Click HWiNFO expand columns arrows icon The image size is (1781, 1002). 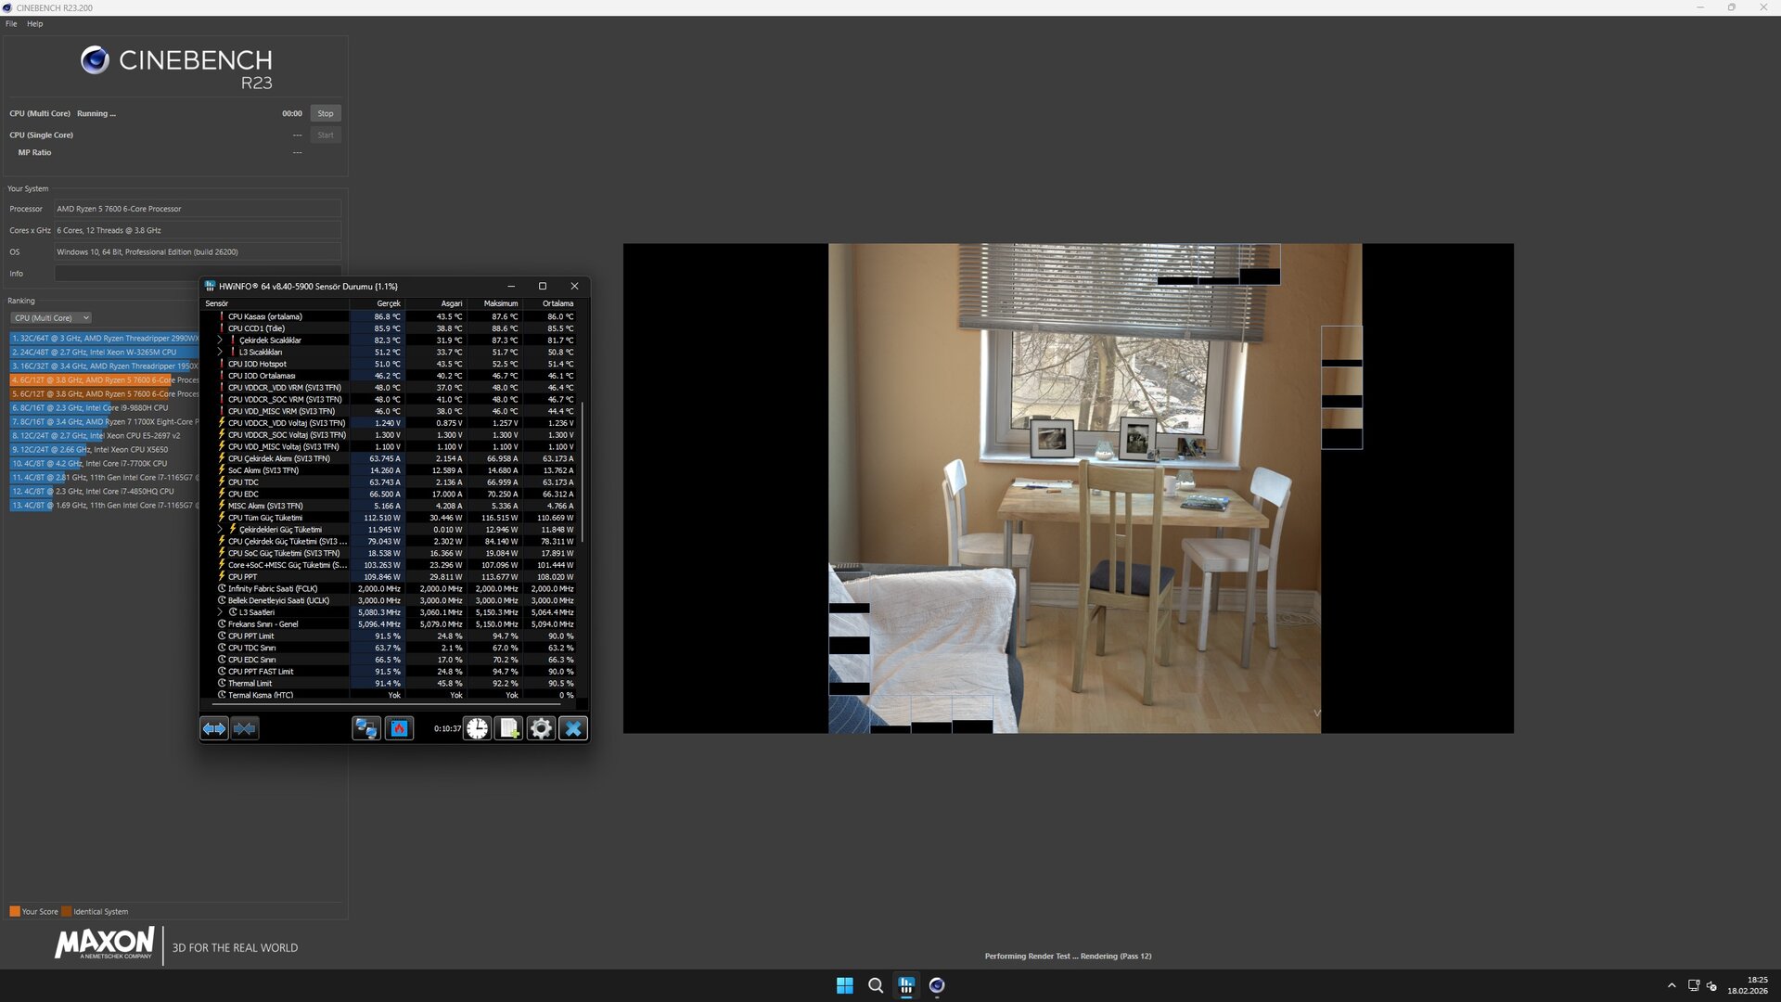coord(214,729)
